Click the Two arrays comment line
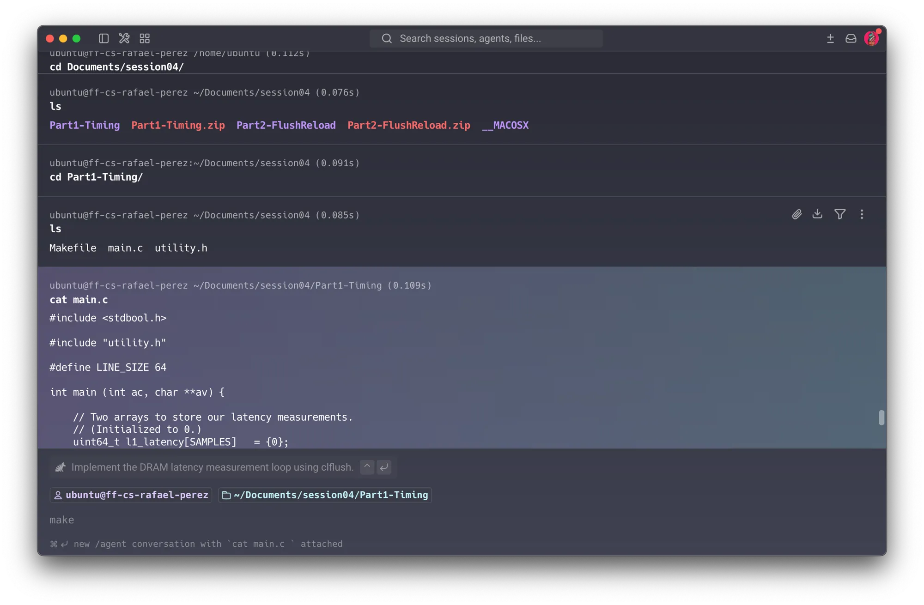This screenshot has width=924, height=605. pos(213,417)
